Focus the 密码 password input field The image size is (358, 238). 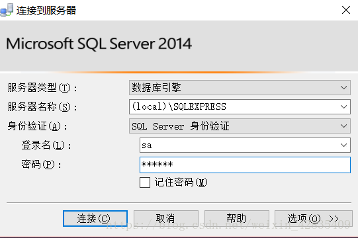[245, 165]
